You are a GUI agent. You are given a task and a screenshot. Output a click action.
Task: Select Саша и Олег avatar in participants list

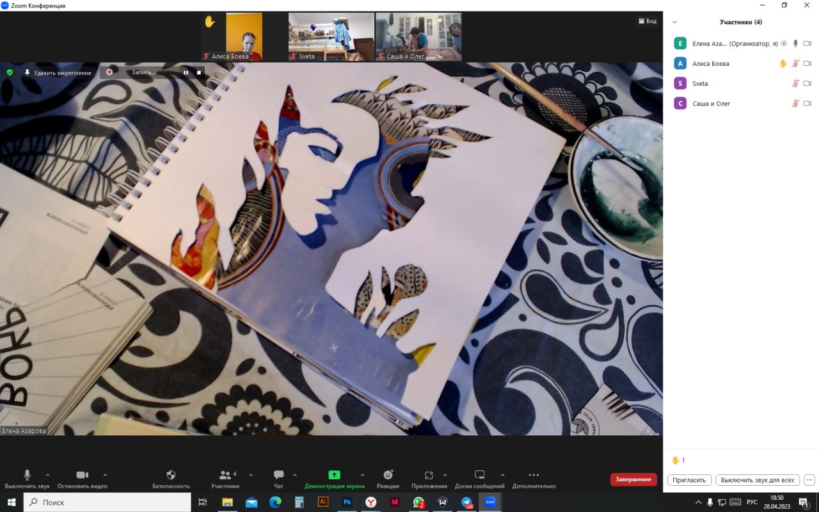680,103
